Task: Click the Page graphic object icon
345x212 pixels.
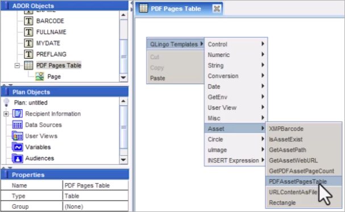Action: 40,76
